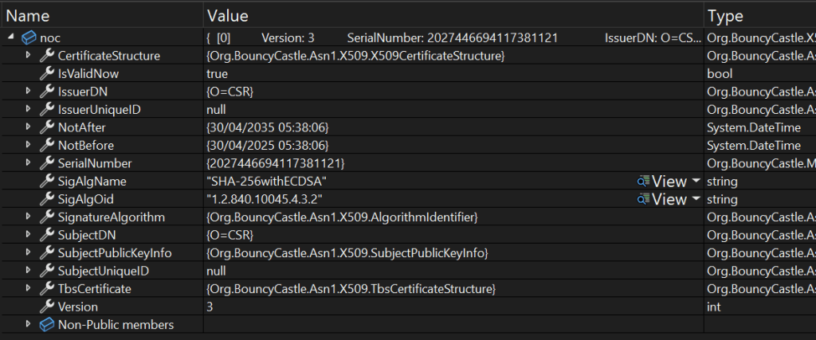This screenshot has height=340, width=816.
Task: Click the Type column header
Action: [725, 16]
